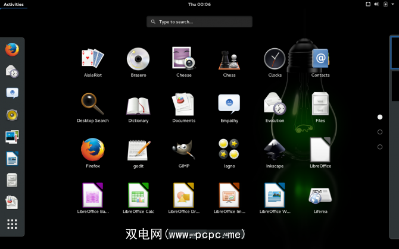399x249 pixels.
Task: Open Files in the application grid
Action: 320,108
